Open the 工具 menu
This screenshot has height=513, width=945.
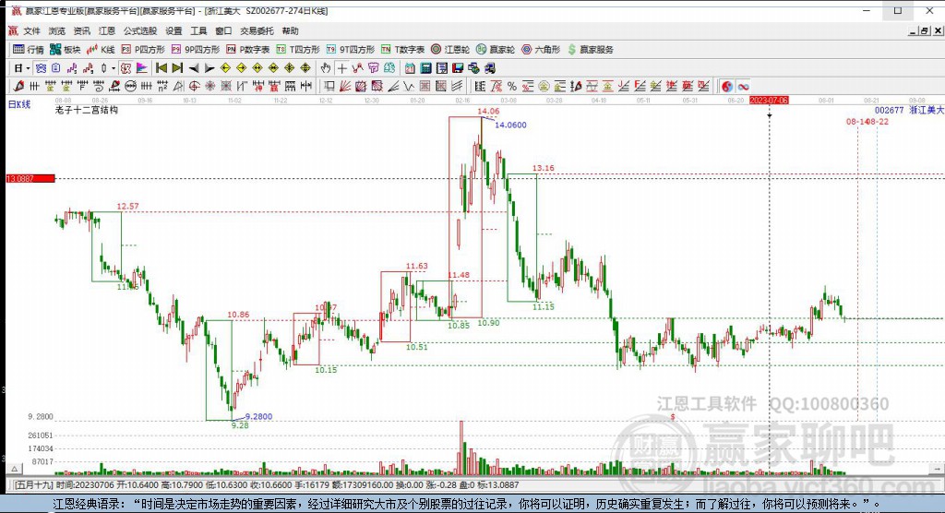pyautogui.click(x=198, y=30)
